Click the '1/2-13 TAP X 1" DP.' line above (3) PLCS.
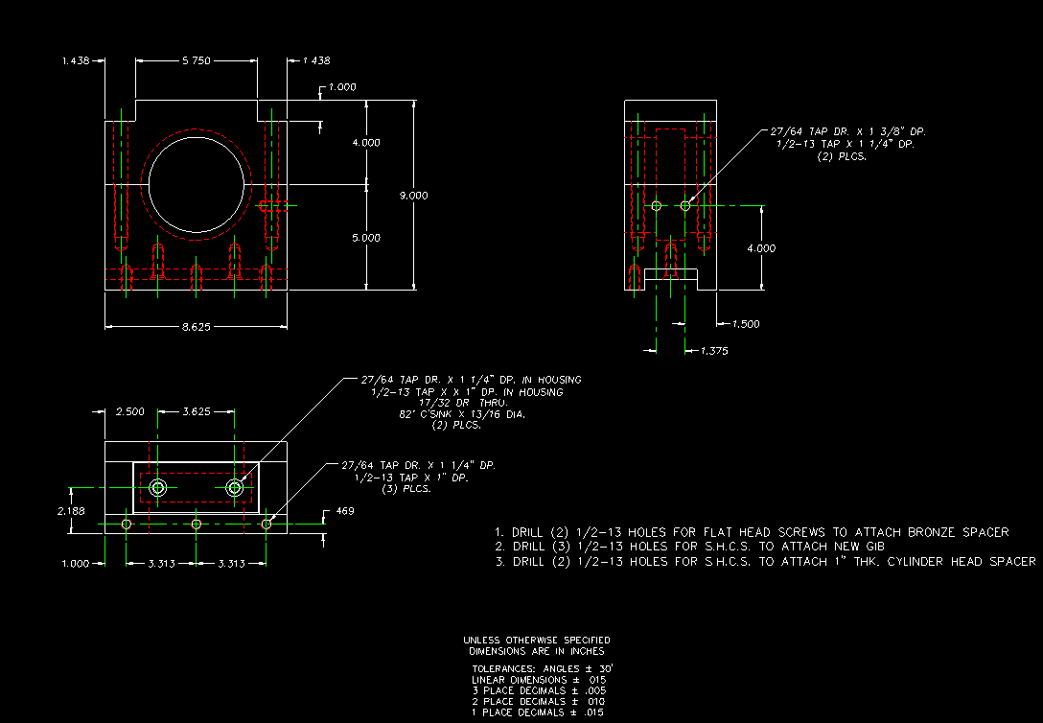This screenshot has height=723, width=1043. 412,478
